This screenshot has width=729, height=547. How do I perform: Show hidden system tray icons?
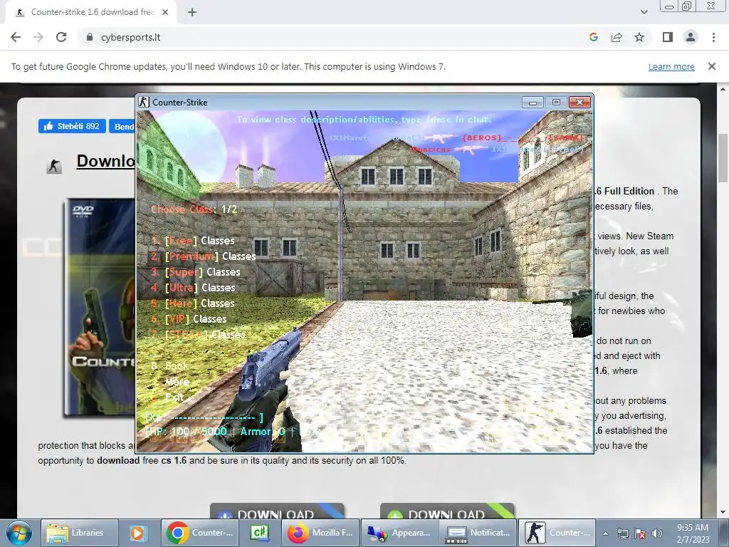pos(605,533)
